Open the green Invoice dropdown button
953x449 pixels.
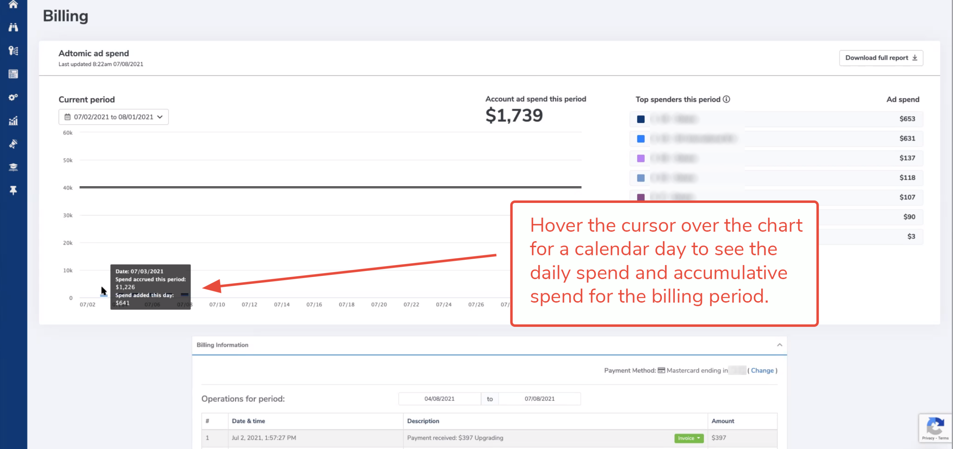pos(688,438)
